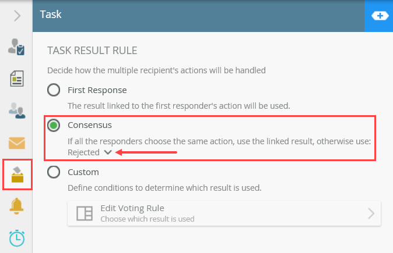
Task: Open the voting ballot box icon
Action: pyautogui.click(x=17, y=174)
